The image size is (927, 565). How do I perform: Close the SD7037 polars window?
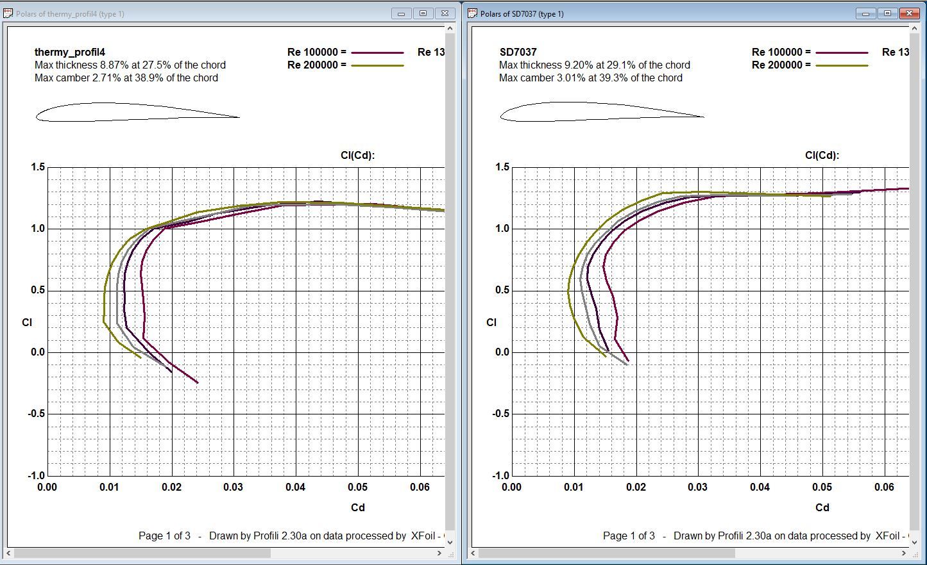tap(909, 13)
